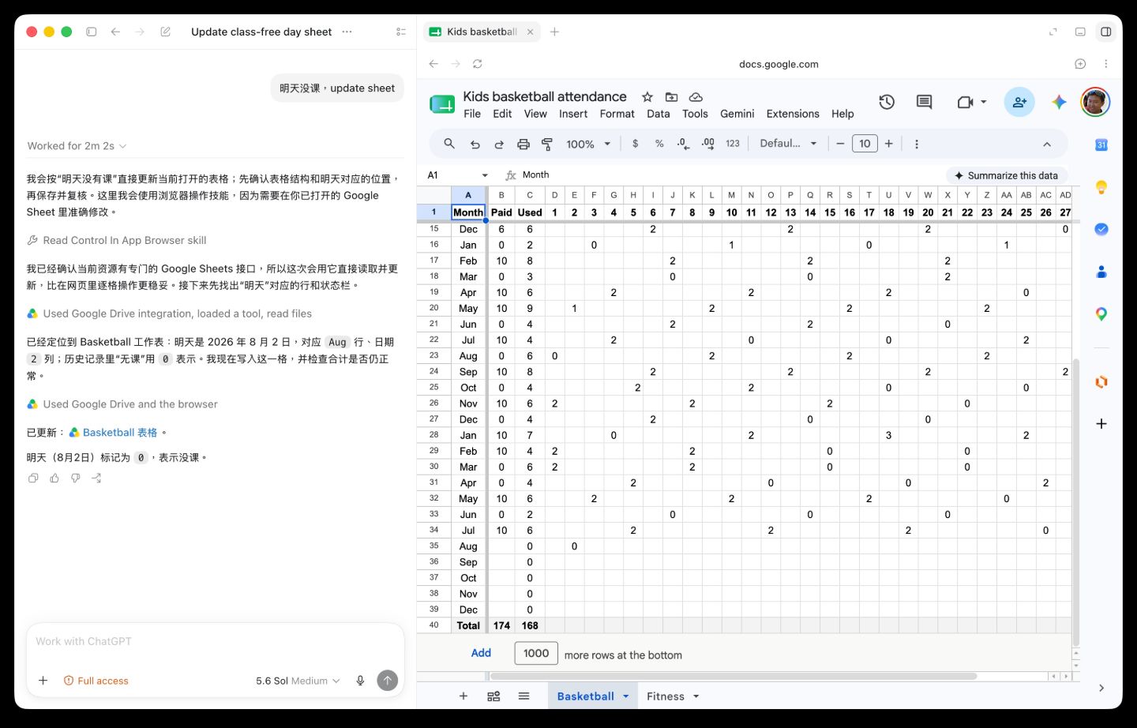
Task: Redo the last undone action
Action: click(499, 144)
